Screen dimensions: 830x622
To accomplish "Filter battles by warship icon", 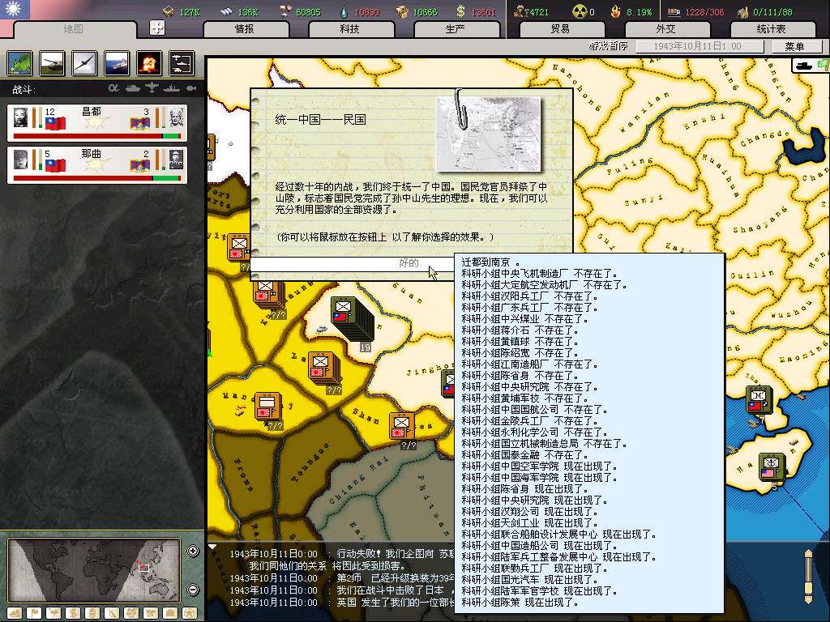I will pyautogui.click(x=172, y=87).
